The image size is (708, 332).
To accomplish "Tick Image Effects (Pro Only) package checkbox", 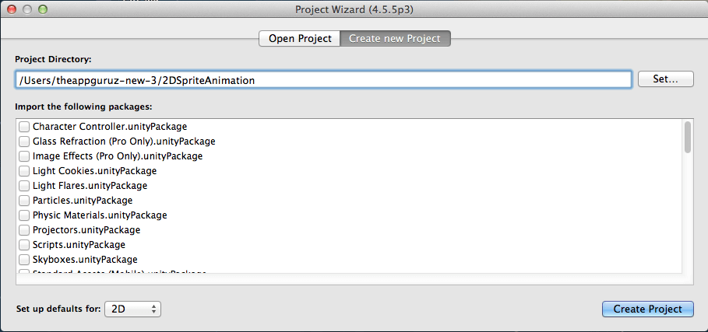I will click(24, 157).
